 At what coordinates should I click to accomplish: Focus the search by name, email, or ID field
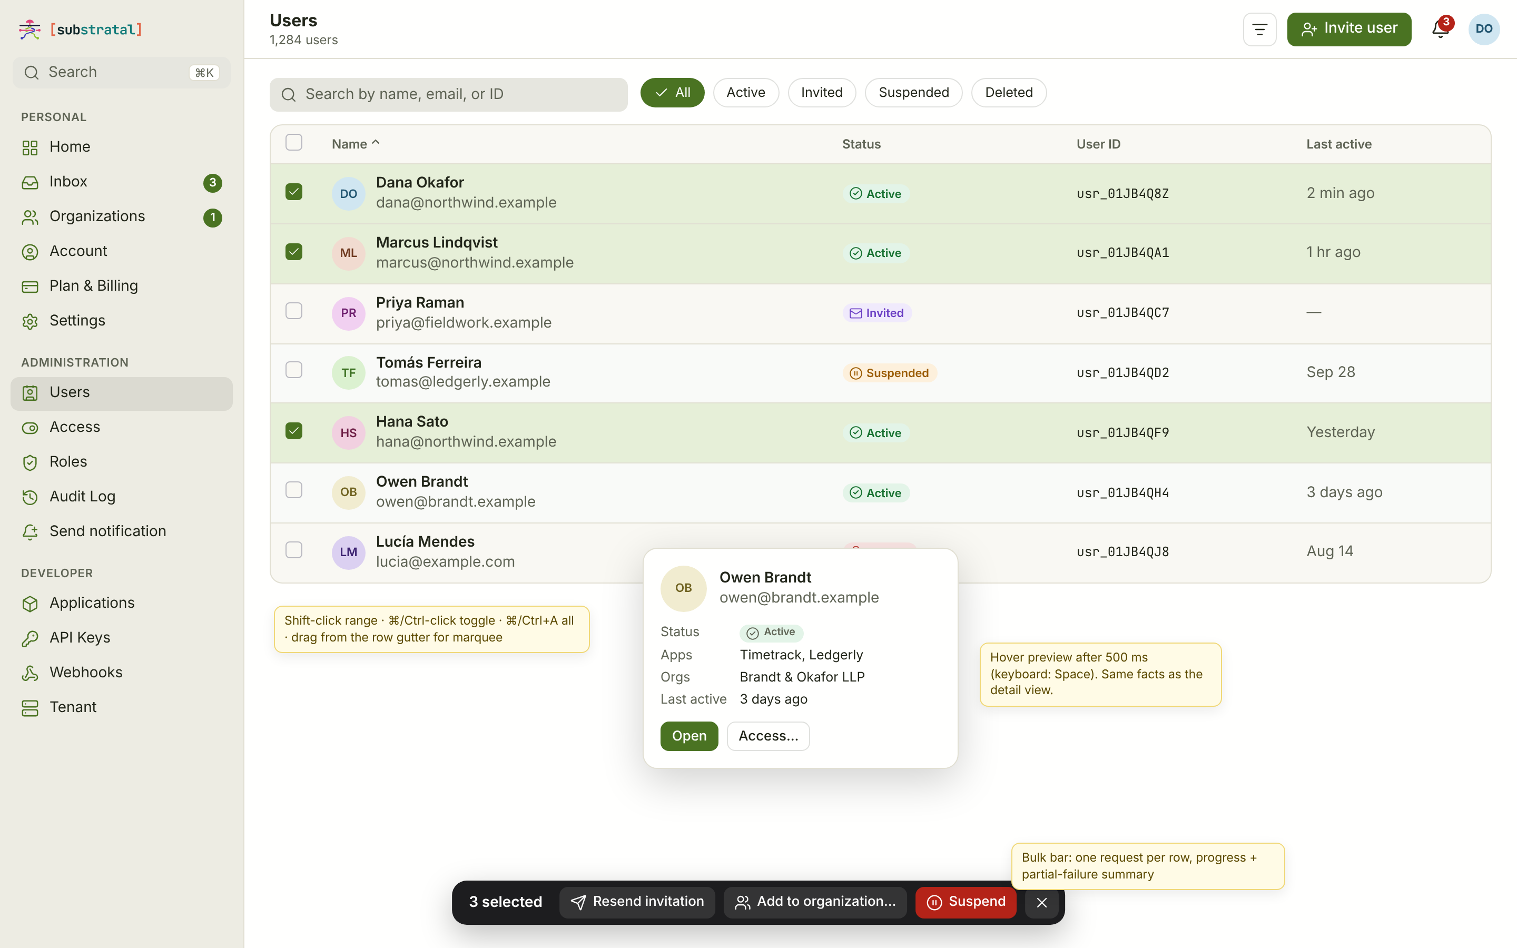coord(448,94)
